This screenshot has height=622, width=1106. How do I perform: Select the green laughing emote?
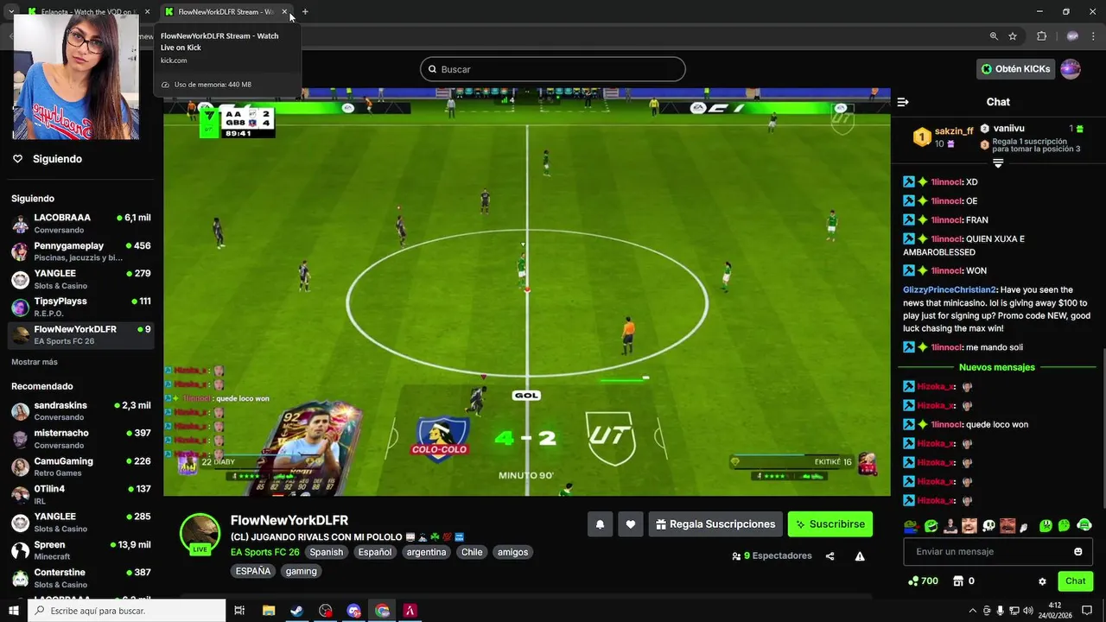pyautogui.click(x=931, y=525)
